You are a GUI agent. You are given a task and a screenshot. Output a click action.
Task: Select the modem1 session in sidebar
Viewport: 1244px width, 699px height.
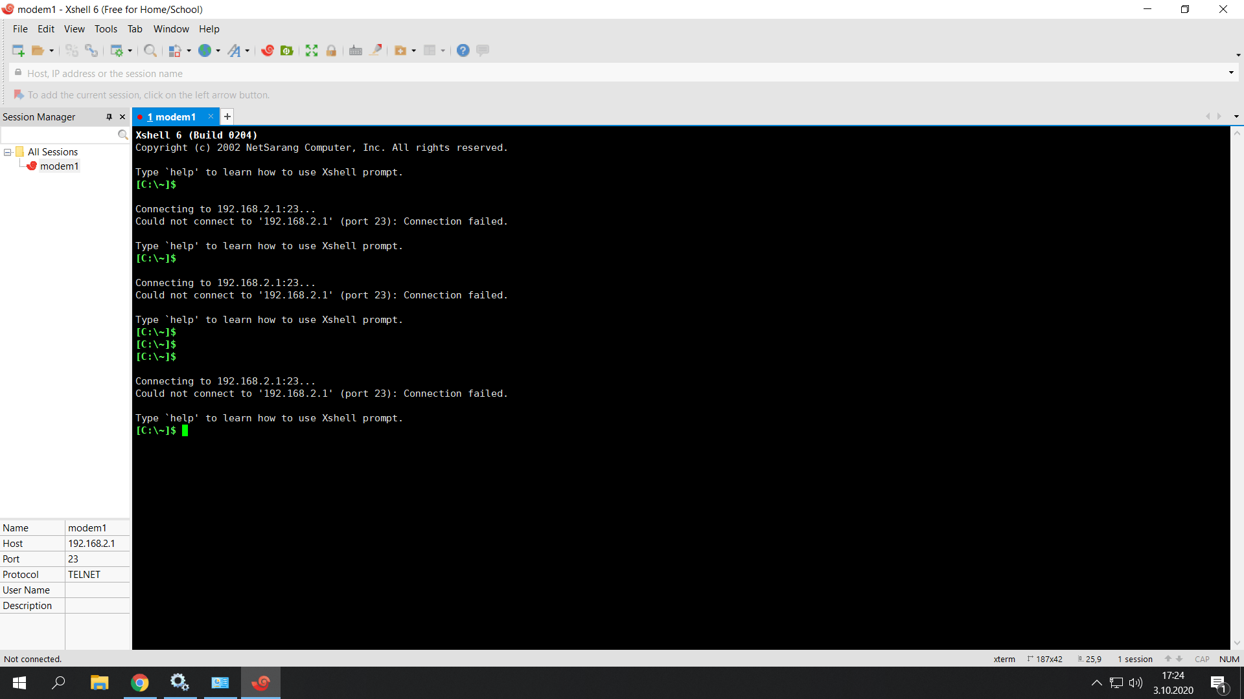(x=59, y=166)
